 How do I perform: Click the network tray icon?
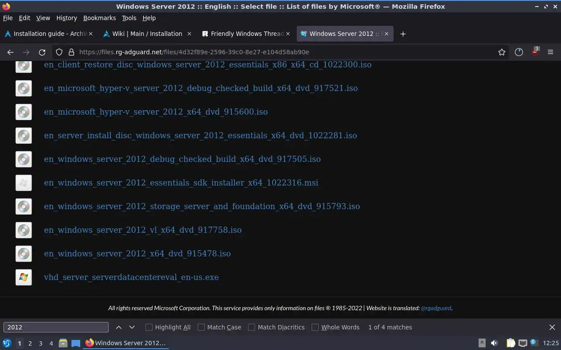coord(522,343)
